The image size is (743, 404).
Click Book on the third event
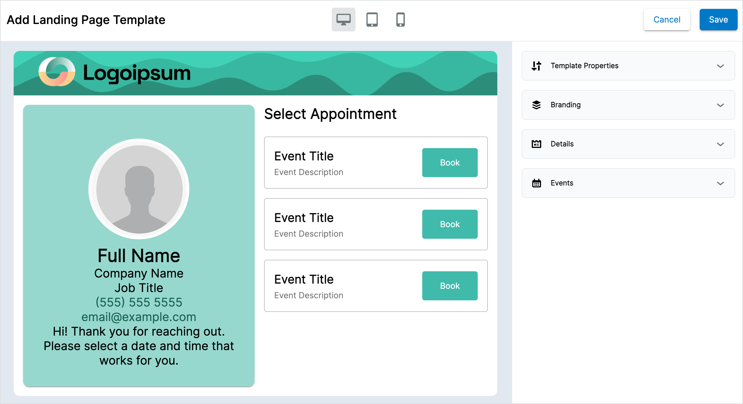click(x=450, y=286)
